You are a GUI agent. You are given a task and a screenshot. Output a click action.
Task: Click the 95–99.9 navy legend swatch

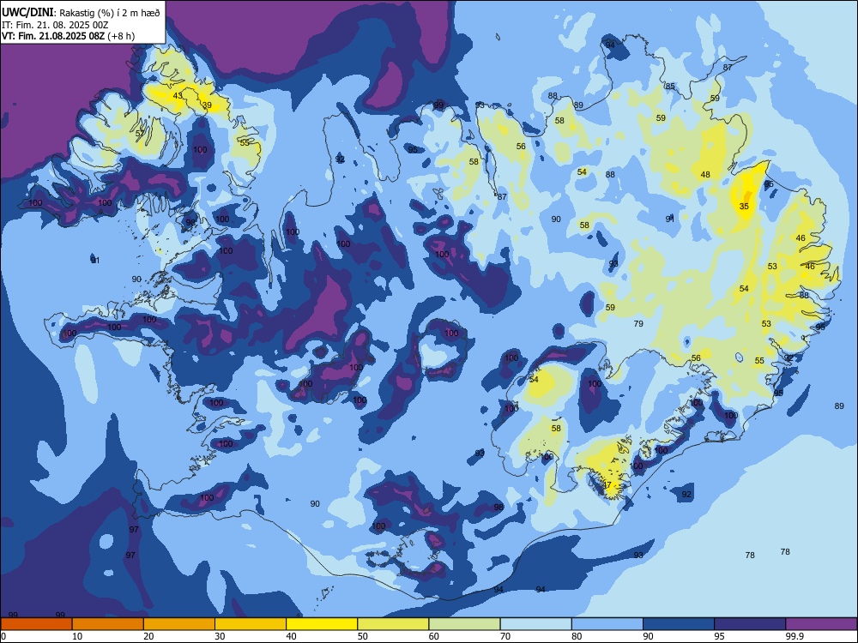[750, 624]
